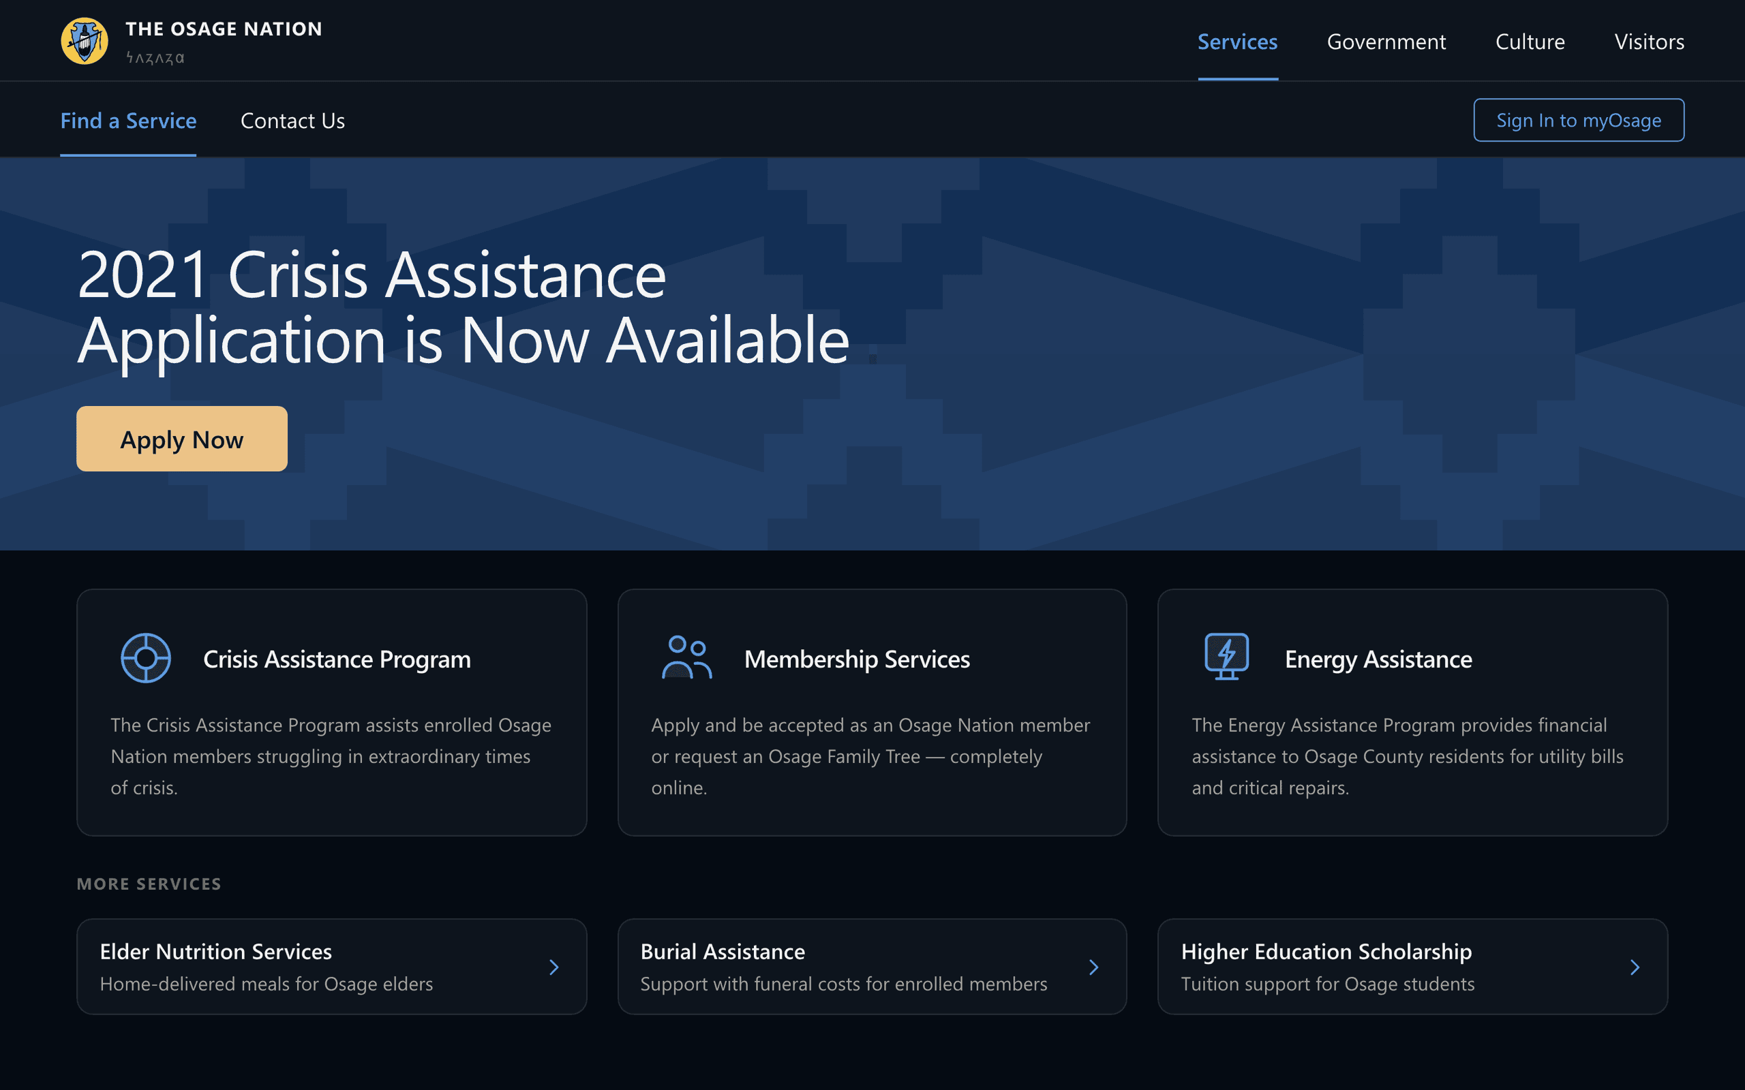Viewport: 1745px width, 1090px height.
Task: Open the Services navigation tab
Action: coord(1237,42)
